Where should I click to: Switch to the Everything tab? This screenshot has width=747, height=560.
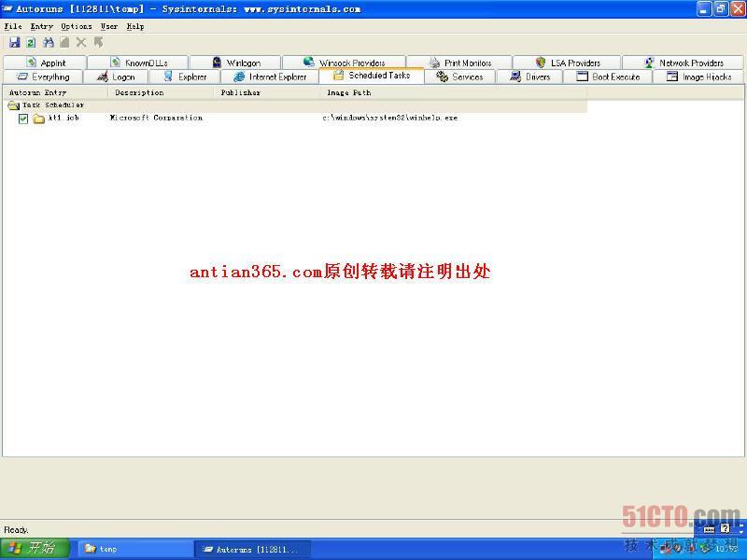[x=43, y=77]
